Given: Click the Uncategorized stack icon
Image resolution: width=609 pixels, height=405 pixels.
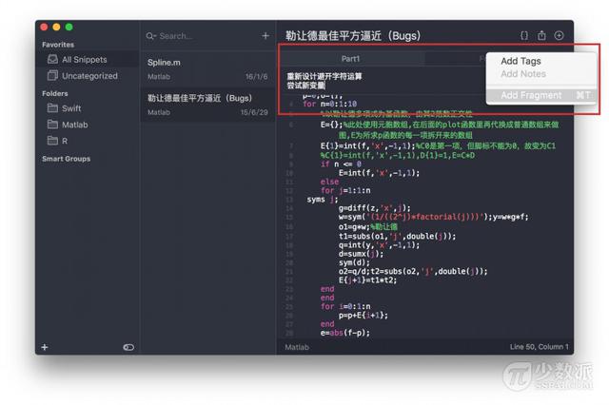Looking at the screenshot, I should click(x=52, y=76).
